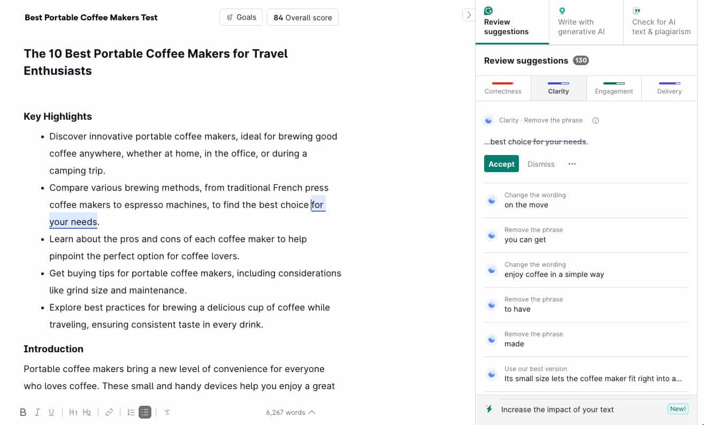The width and height of the screenshot is (704, 425).
Task: Click the bullet 'Get buying tips for portable'
Action: click(195, 282)
